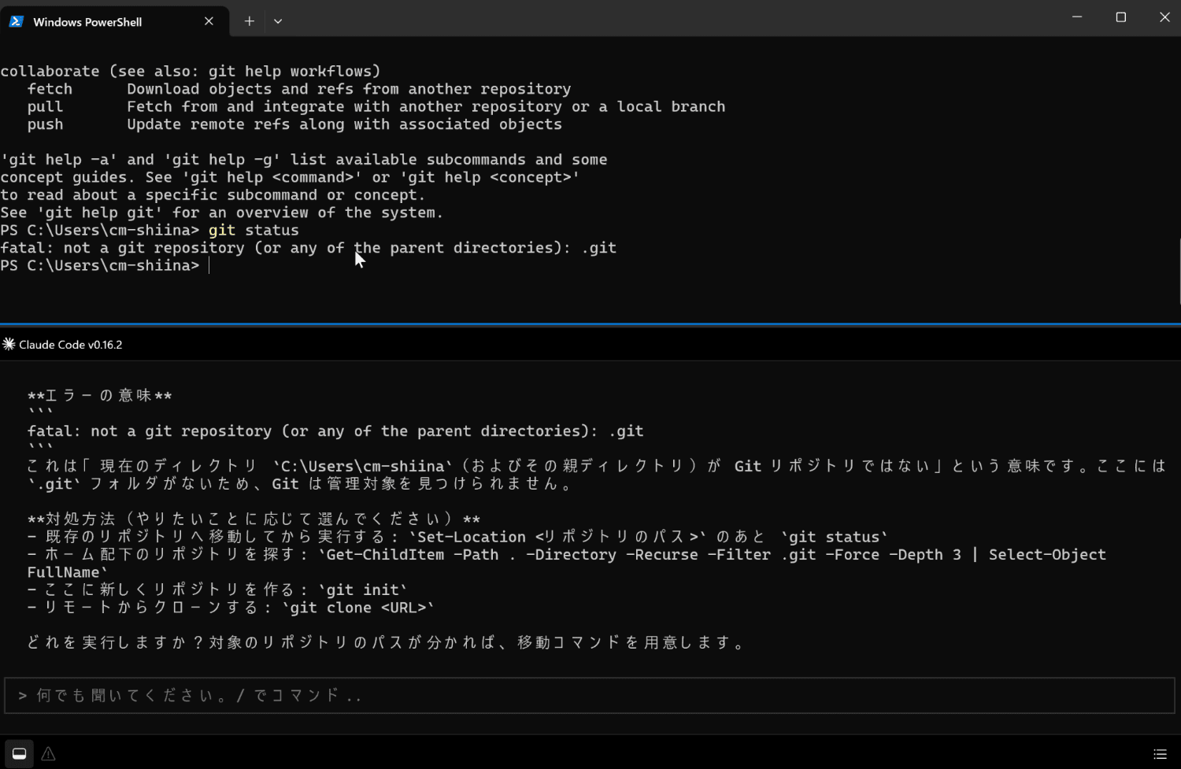Open a new terminal tab with plus
Image resolution: width=1181 pixels, height=769 pixels.
click(x=249, y=21)
